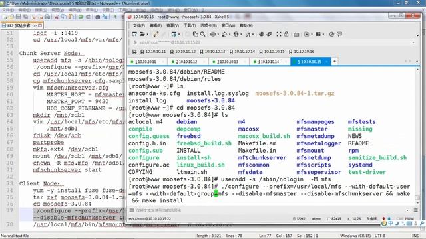The height and width of the screenshot is (239, 426).
Task: Click the new tab group plus icon
Action: 307,34
